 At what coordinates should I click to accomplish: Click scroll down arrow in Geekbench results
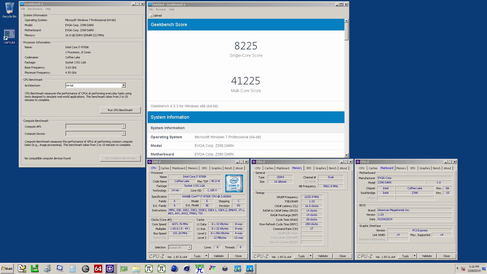[x=346, y=155]
